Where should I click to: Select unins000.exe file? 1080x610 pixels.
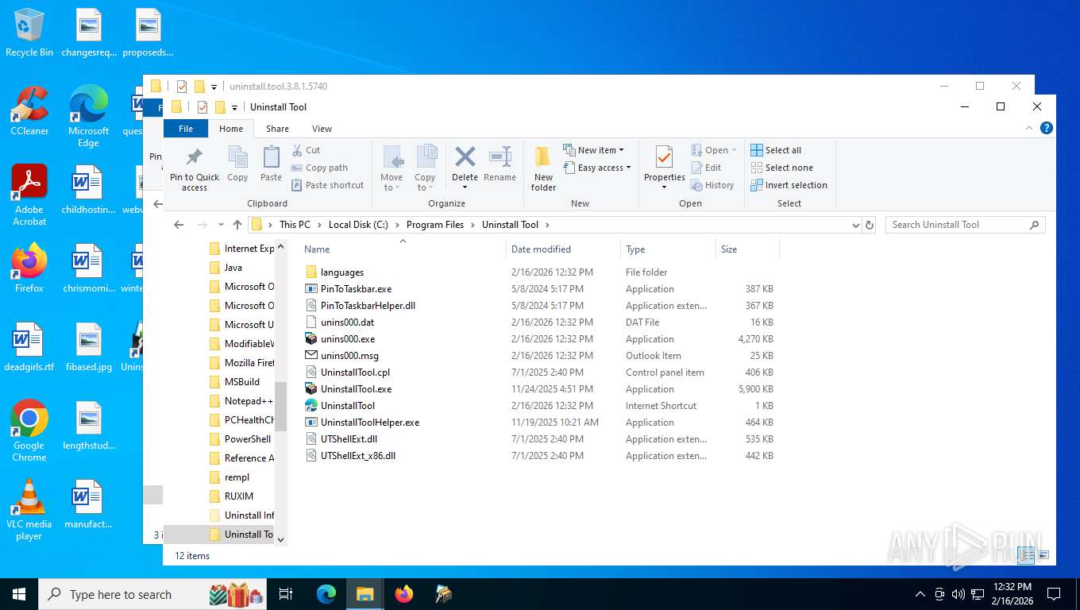click(x=348, y=339)
